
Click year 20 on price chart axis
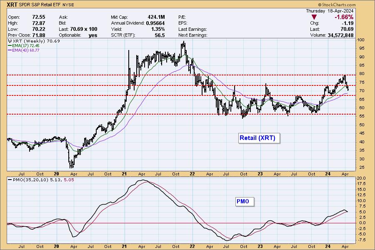pyautogui.click(x=56, y=174)
